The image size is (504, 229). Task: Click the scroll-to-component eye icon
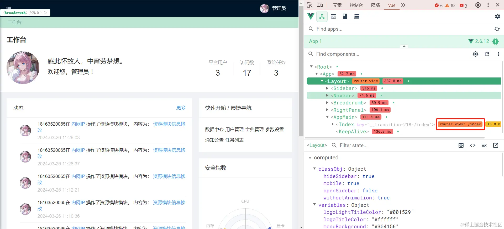point(461,146)
